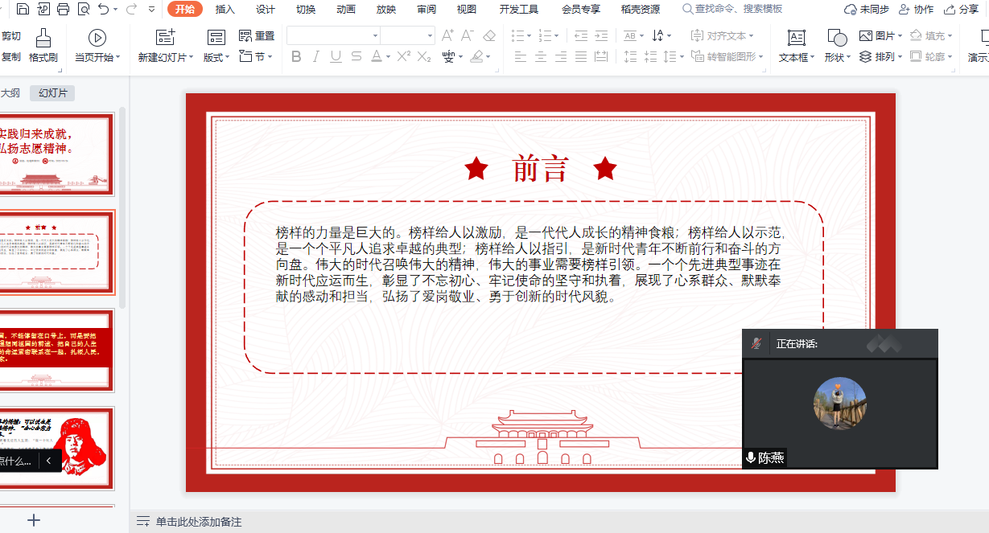Click the Shapes (形状) icon

[x=837, y=38]
